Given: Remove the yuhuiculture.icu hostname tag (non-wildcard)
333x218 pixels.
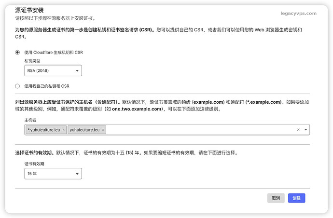Looking at the screenshot, I should (x=103, y=130).
